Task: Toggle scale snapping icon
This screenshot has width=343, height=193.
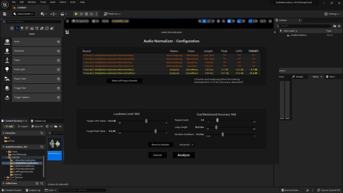Action: click(250, 21)
